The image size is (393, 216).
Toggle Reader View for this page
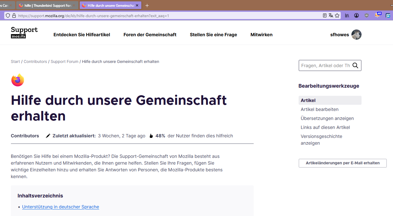pyautogui.click(x=325, y=16)
